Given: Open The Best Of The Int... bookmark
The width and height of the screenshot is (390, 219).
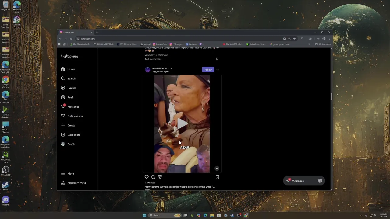Looking at the screenshot, I should (x=233, y=44).
